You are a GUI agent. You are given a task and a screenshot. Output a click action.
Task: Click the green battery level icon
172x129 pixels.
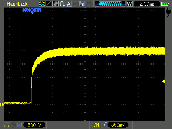[x=165, y=4]
